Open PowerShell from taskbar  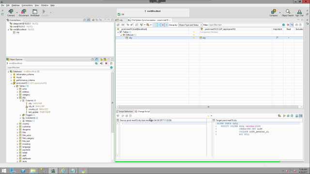tap(23, 171)
